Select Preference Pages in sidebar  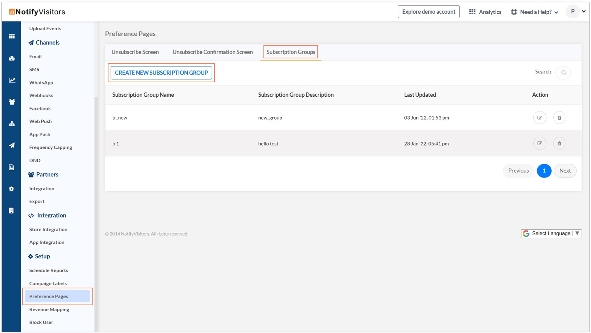coord(57,296)
